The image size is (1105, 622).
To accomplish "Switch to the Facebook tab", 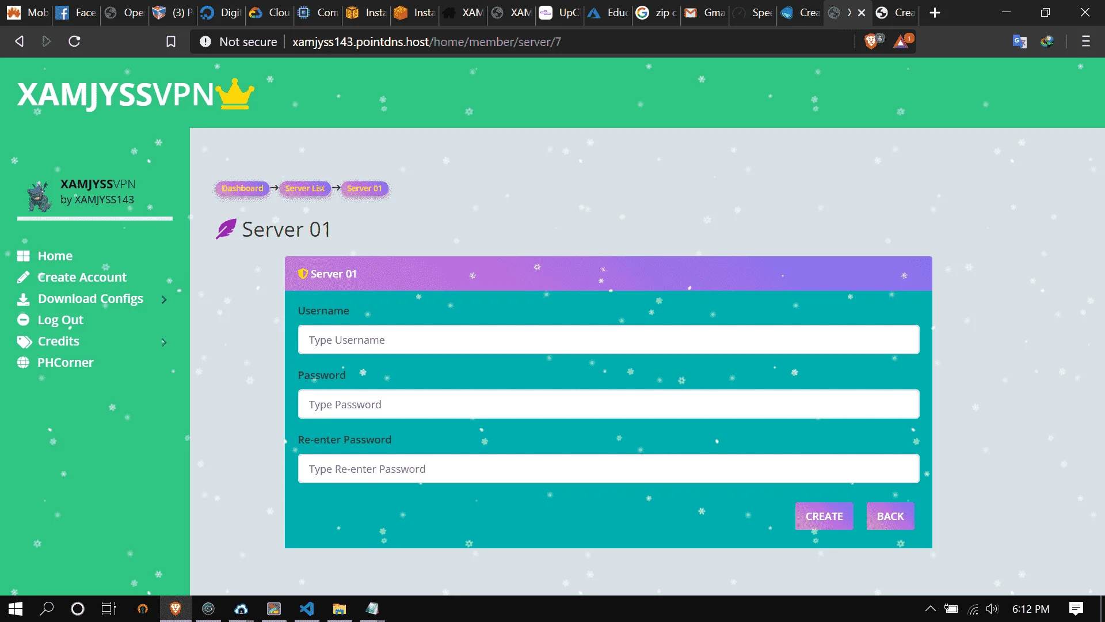I will coord(76,13).
